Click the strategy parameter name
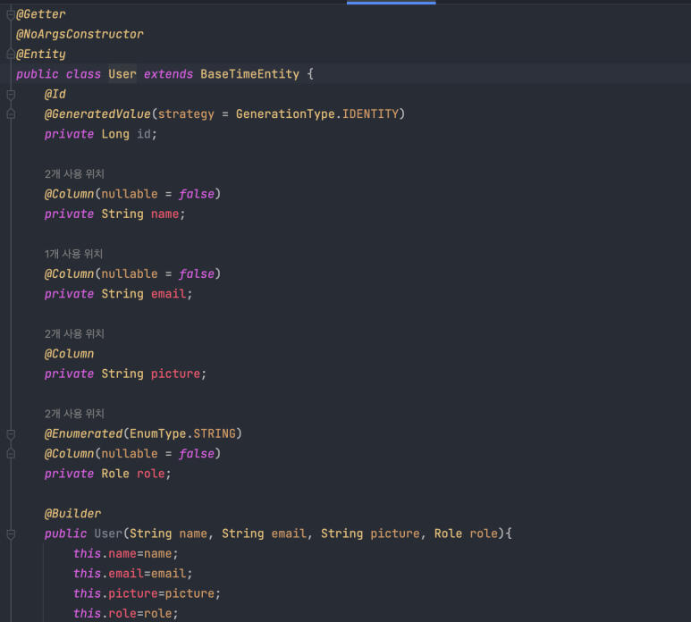 (186, 114)
